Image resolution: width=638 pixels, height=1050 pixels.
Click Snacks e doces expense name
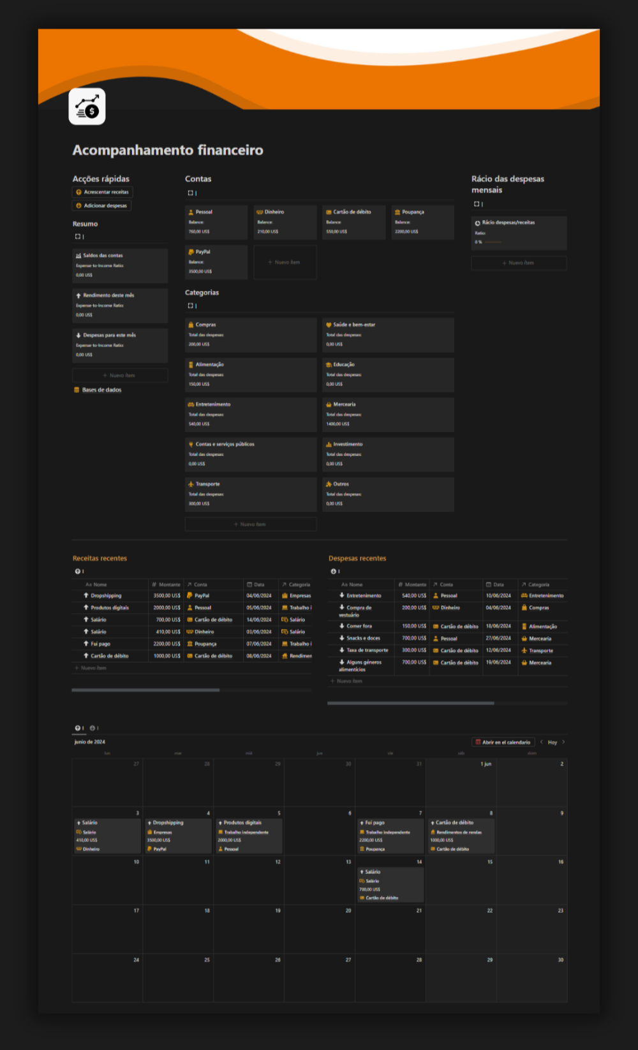(x=363, y=638)
